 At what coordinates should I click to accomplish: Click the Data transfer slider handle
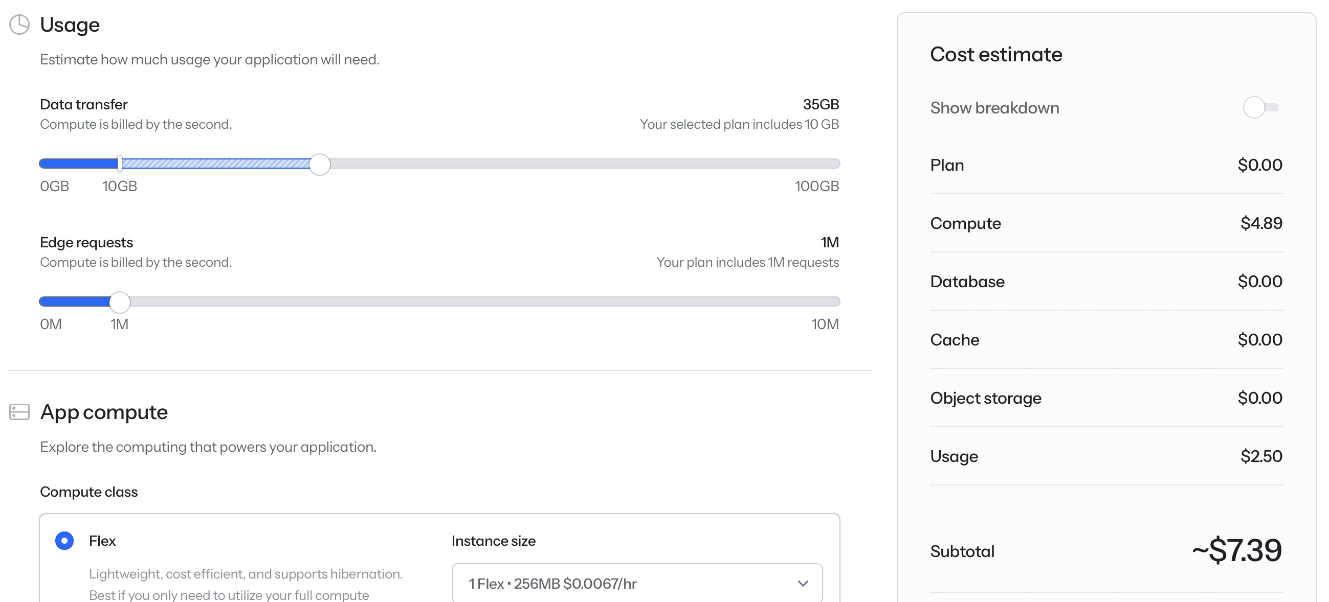point(320,164)
